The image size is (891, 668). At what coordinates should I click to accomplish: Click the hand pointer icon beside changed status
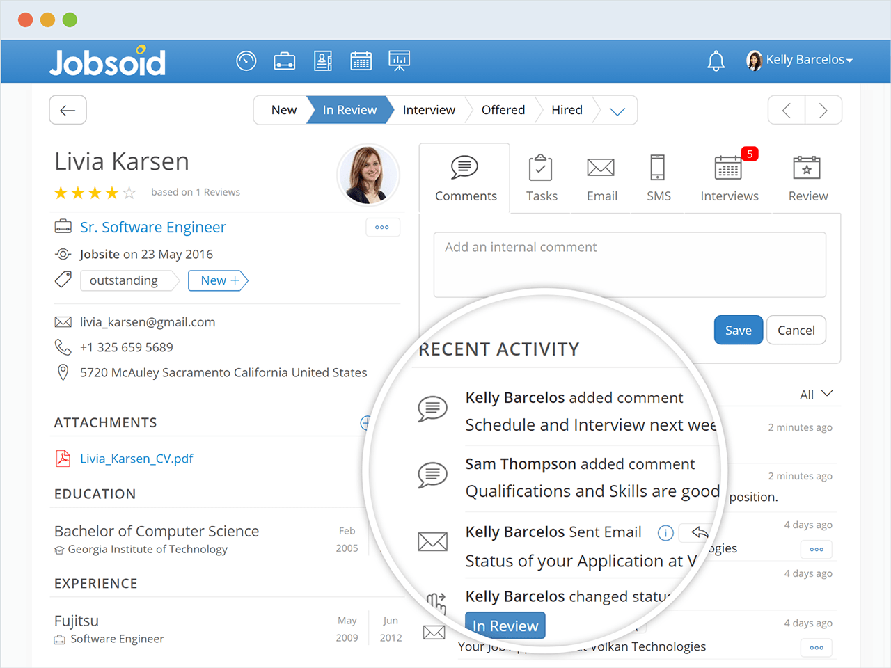point(436,603)
